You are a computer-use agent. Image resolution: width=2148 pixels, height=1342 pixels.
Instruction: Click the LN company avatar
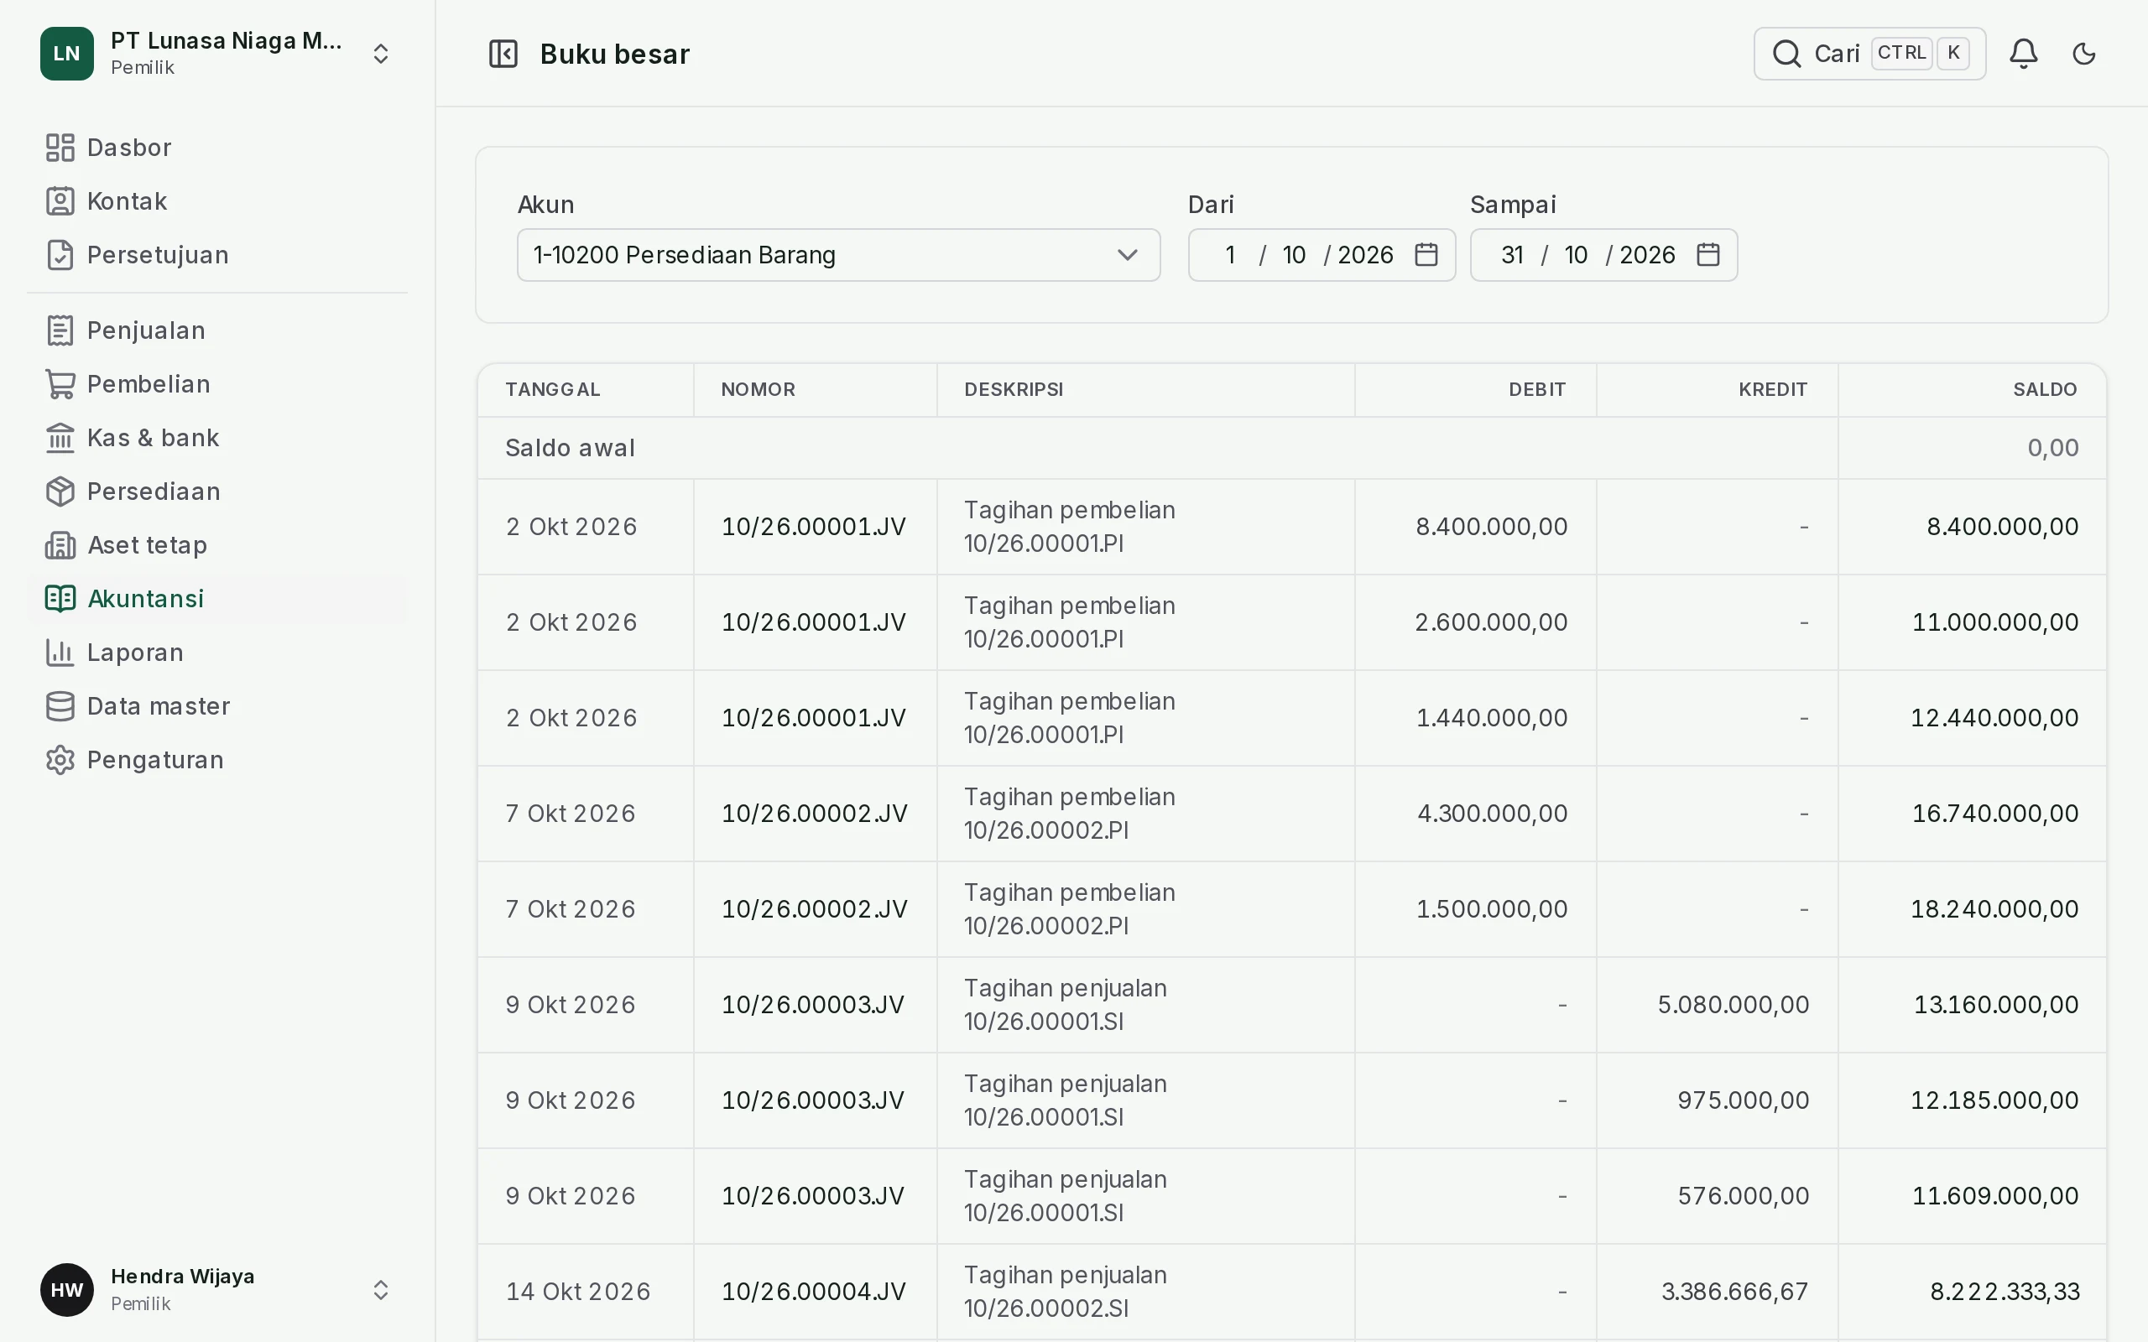pyautogui.click(x=66, y=55)
